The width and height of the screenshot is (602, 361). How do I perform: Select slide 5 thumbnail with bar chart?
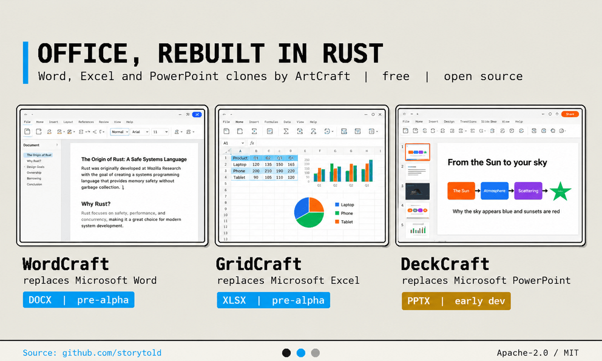click(418, 230)
